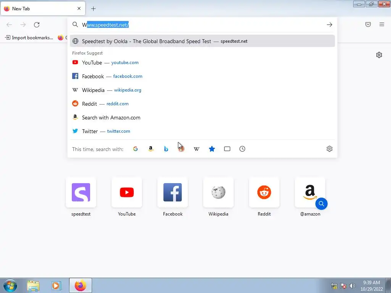The height and width of the screenshot is (293, 391).
Task: Open the Windows Start menu
Action: [x=10, y=285]
